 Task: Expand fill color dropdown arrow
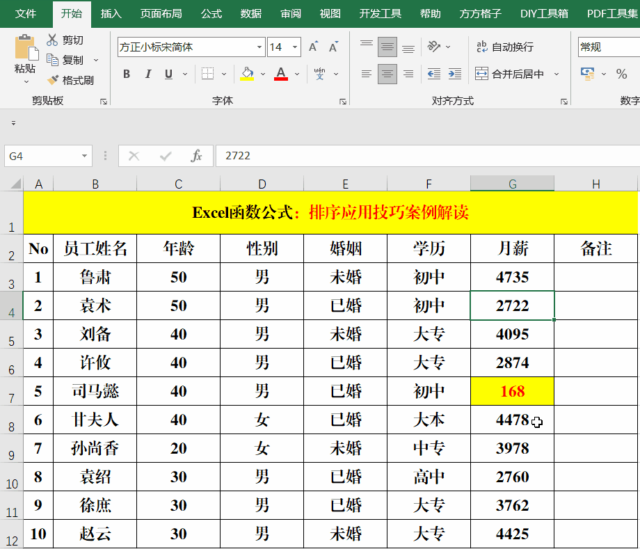263,74
